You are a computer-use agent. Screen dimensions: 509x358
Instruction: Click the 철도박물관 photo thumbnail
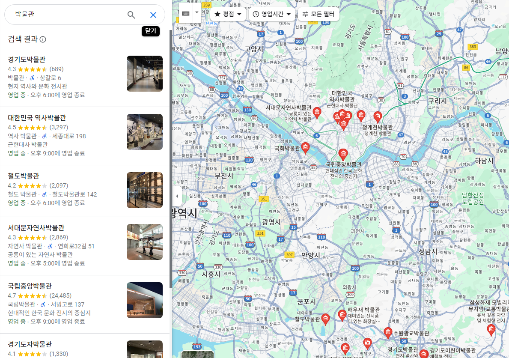pyautogui.click(x=144, y=190)
